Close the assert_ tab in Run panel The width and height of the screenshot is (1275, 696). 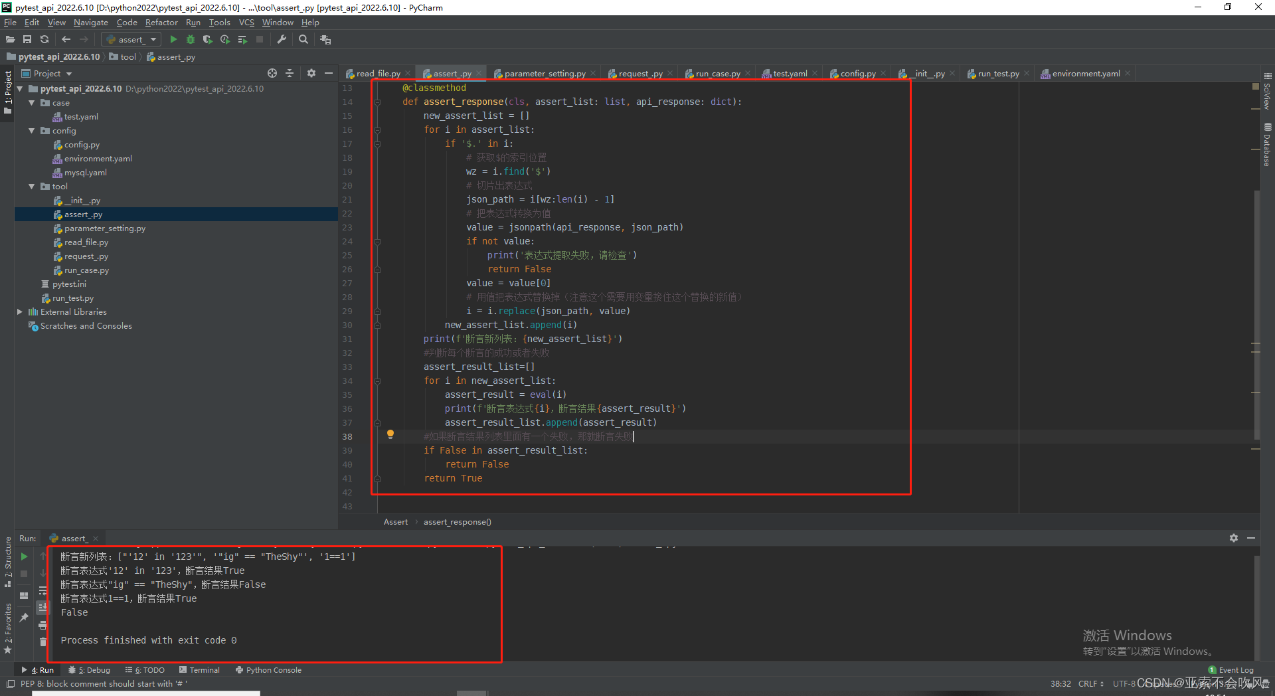(x=96, y=539)
